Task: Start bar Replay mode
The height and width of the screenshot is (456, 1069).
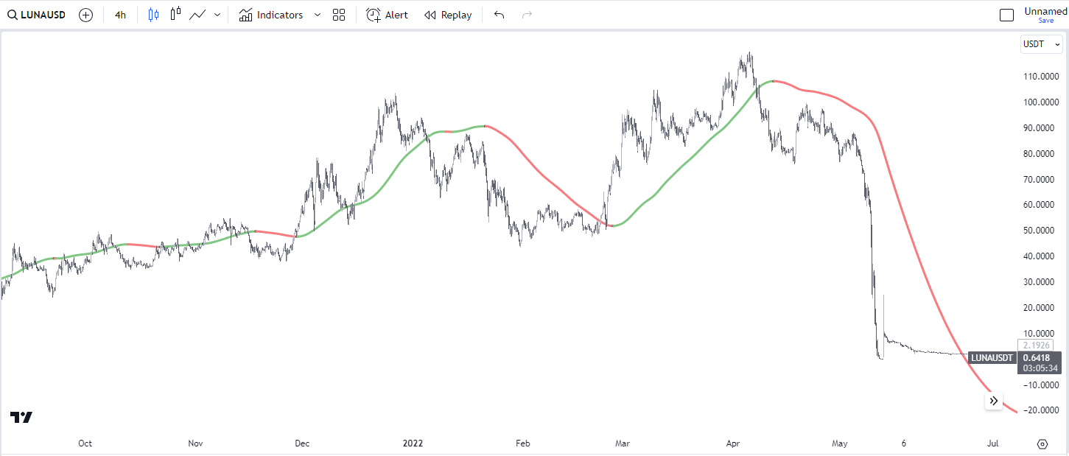Action: tap(448, 15)
